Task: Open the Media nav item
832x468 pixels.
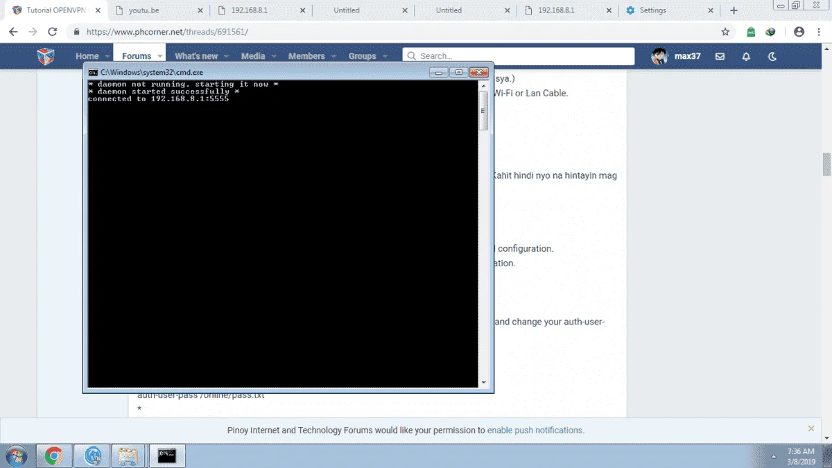Action: coord(253,56)
